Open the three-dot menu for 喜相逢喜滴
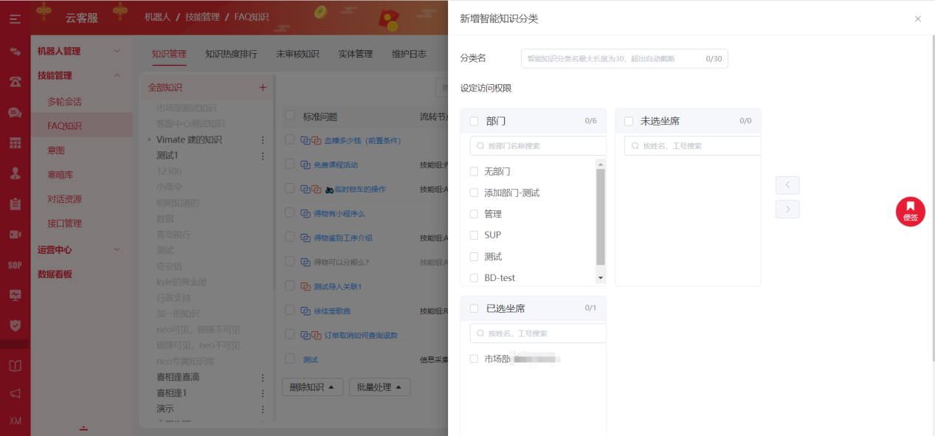The image size is (935, 436). [263, 377]
